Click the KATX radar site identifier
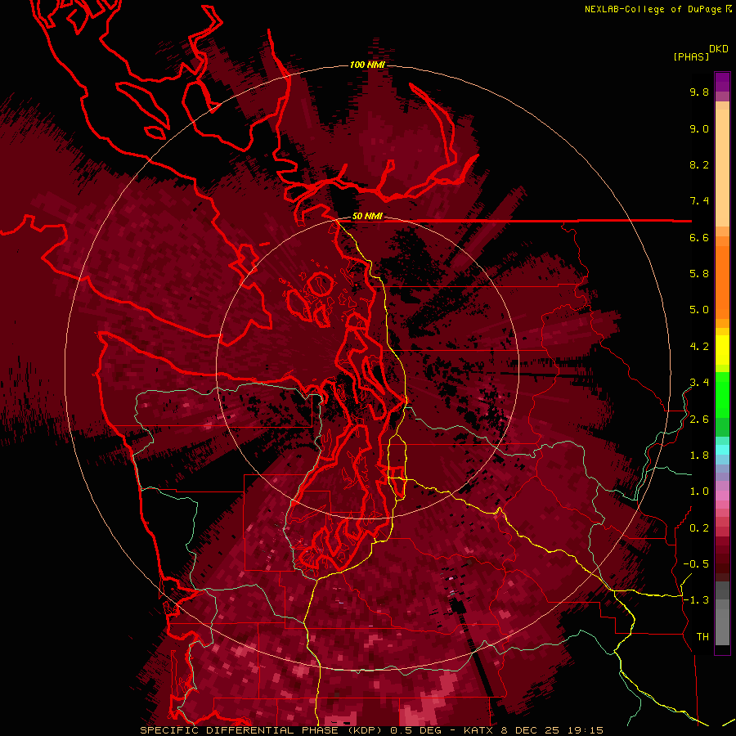 478,730
